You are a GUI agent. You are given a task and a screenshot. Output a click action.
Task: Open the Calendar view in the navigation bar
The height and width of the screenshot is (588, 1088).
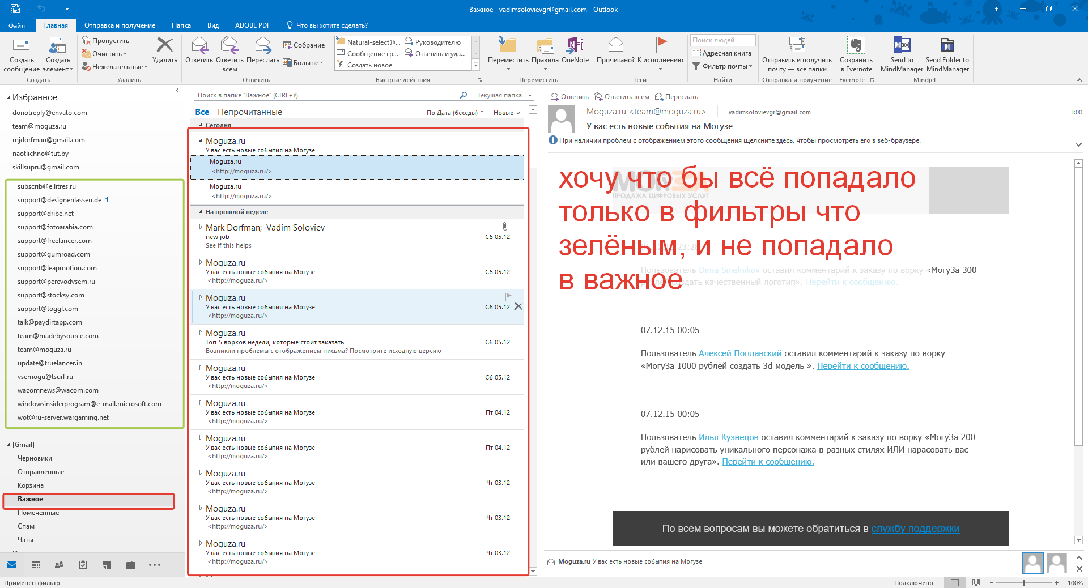[36, 565]
